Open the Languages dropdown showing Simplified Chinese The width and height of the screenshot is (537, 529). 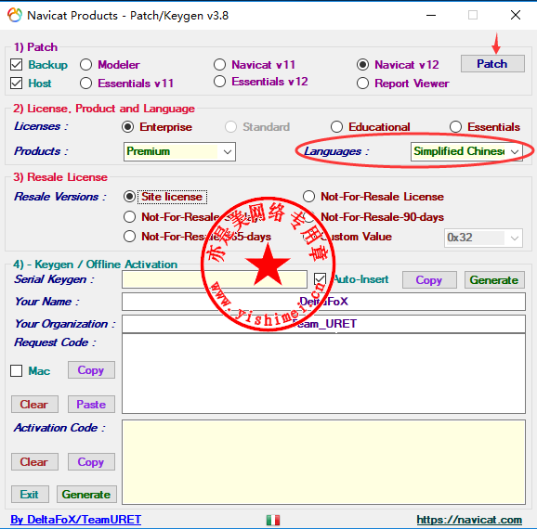pos(466,151)
